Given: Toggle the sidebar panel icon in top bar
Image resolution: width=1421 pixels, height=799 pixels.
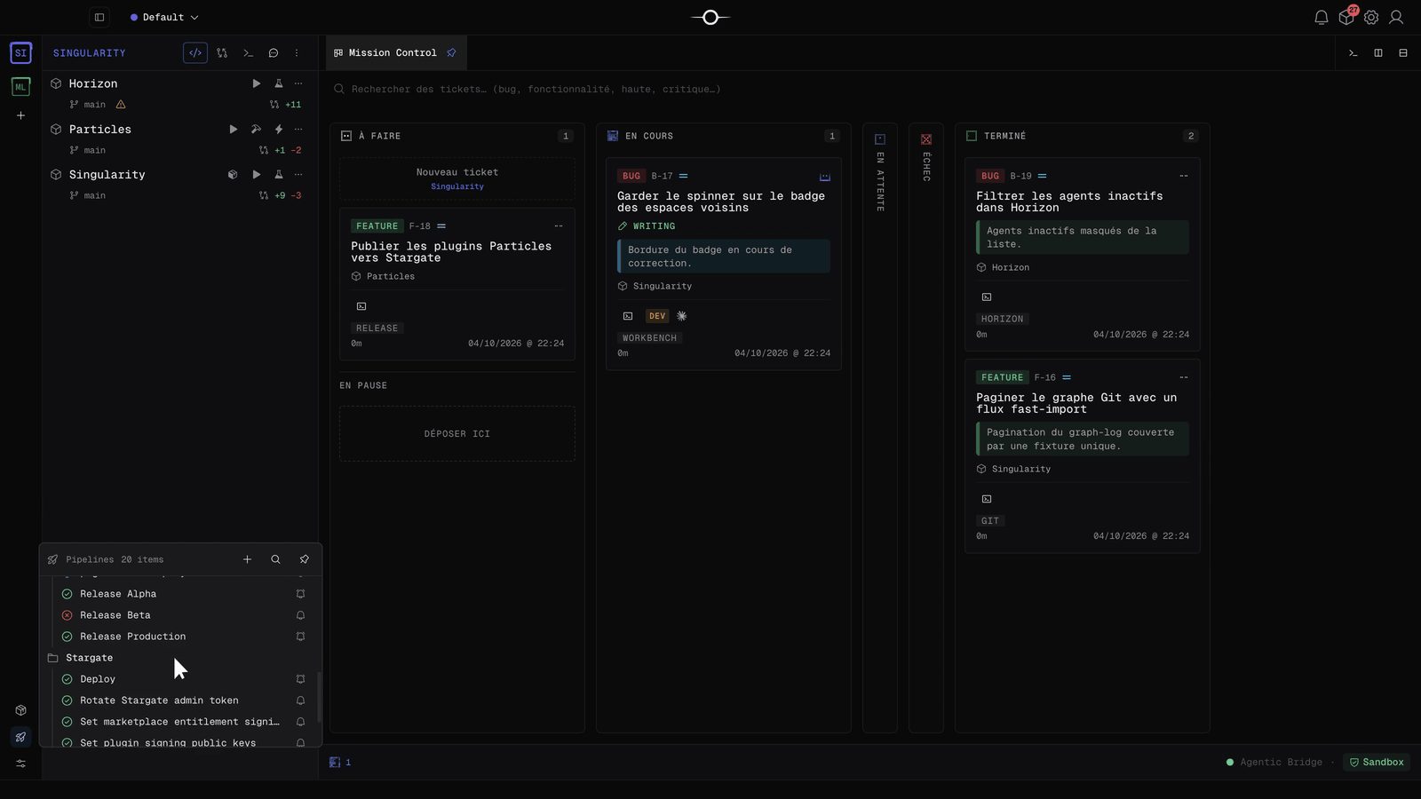Looking at the screenshot, I should coord(99,17).
